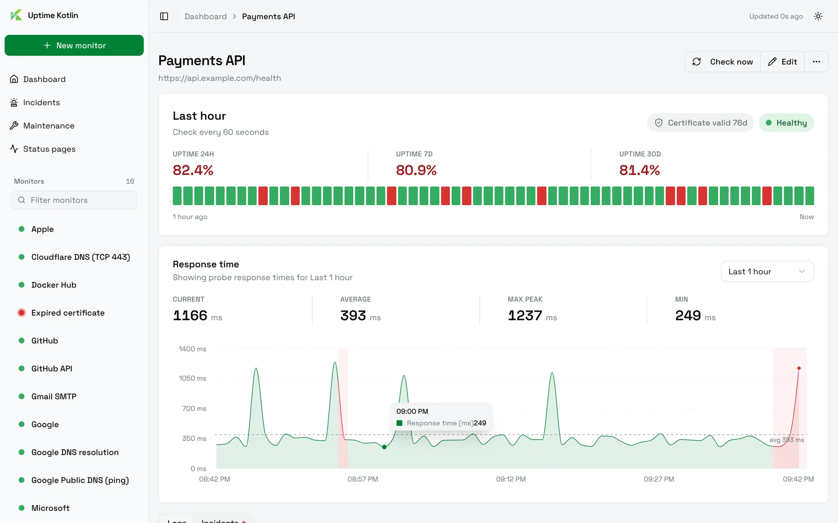
Task: Click the Edit button
Action: click(x=782, y=62)
